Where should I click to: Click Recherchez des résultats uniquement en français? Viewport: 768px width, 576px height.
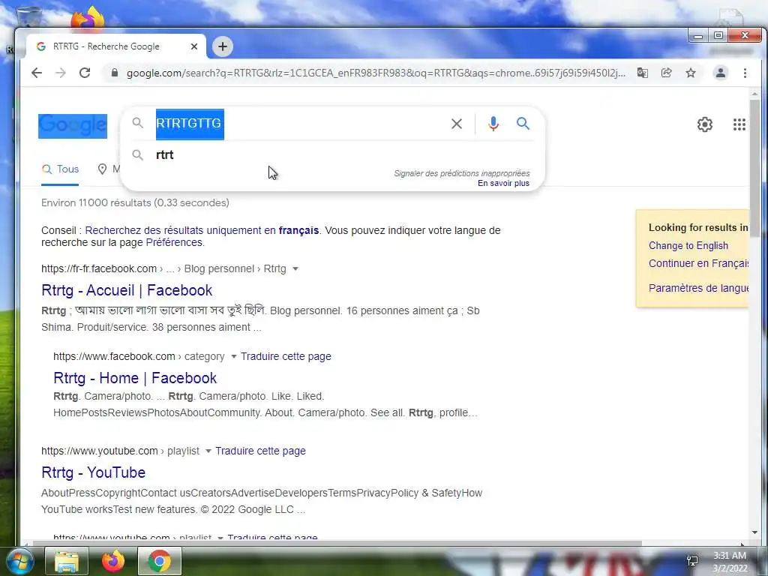click(x=202, y=231)
